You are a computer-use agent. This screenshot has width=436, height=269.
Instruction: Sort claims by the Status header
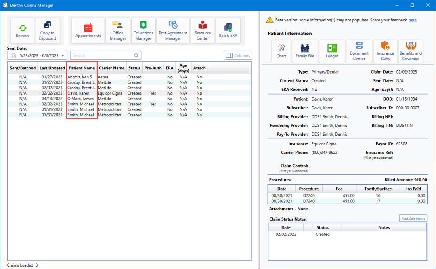pyautogui.click(x=134, y=68)
